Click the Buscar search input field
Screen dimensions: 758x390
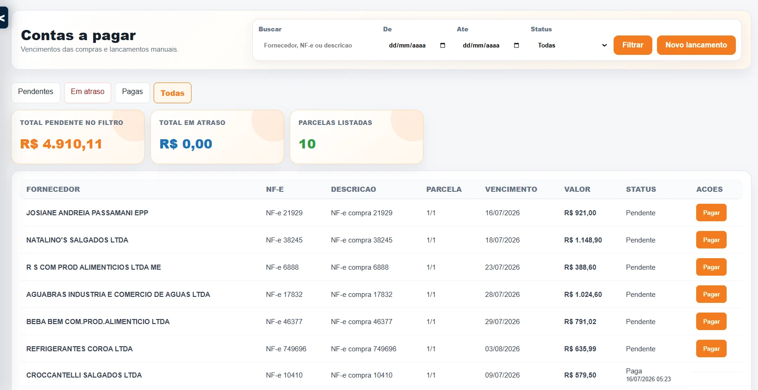point(318,45)
